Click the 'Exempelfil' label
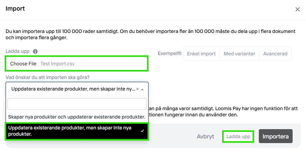Screen dimensions: 306x154 [x=169, y=54]
